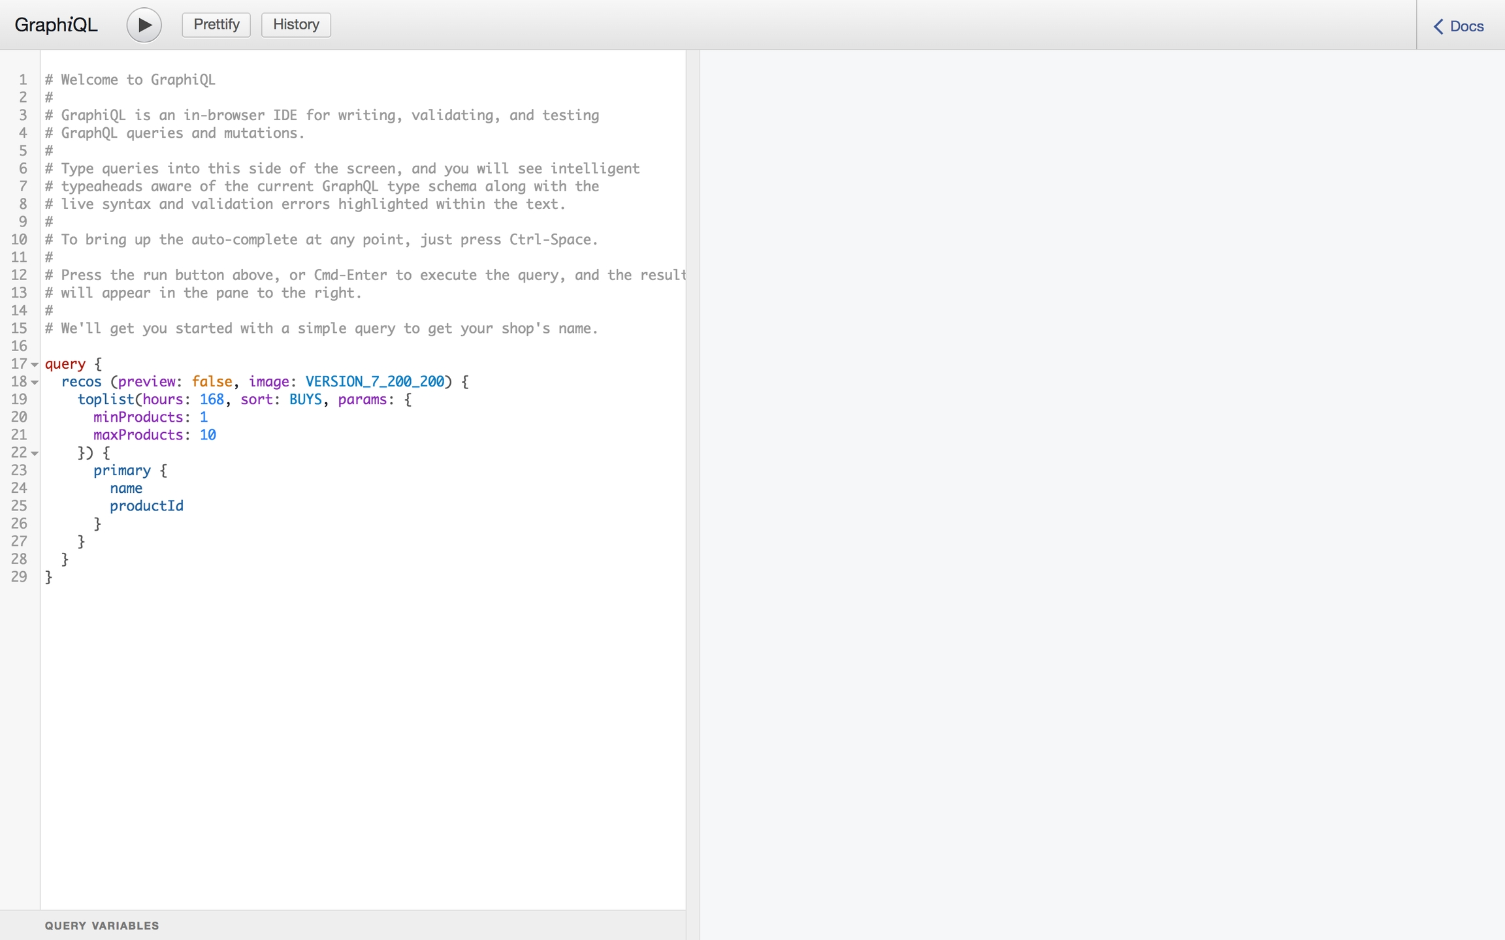Click the 'productId' field
The image size is (1505, 940).
(x=146, y=506)
